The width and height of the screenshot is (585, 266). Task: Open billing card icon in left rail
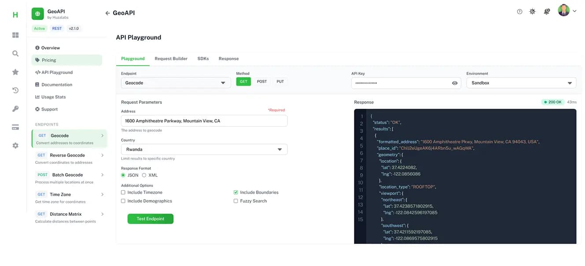15,127
